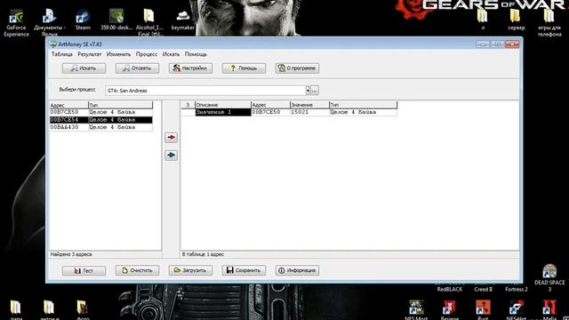Close the ArtMoney SE v7.43 window

tap(512, 44)
